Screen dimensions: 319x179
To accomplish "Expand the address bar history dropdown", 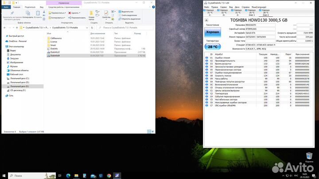I will [87, 27].
